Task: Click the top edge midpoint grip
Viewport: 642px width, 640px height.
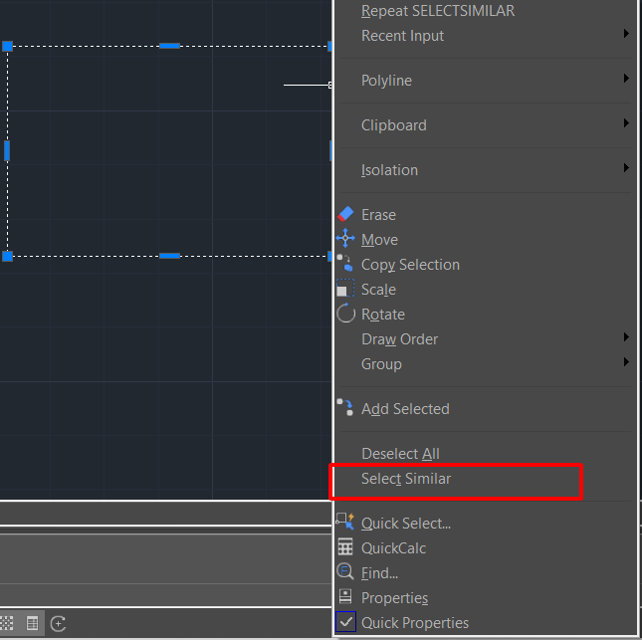Action: [x=169, y=46]
